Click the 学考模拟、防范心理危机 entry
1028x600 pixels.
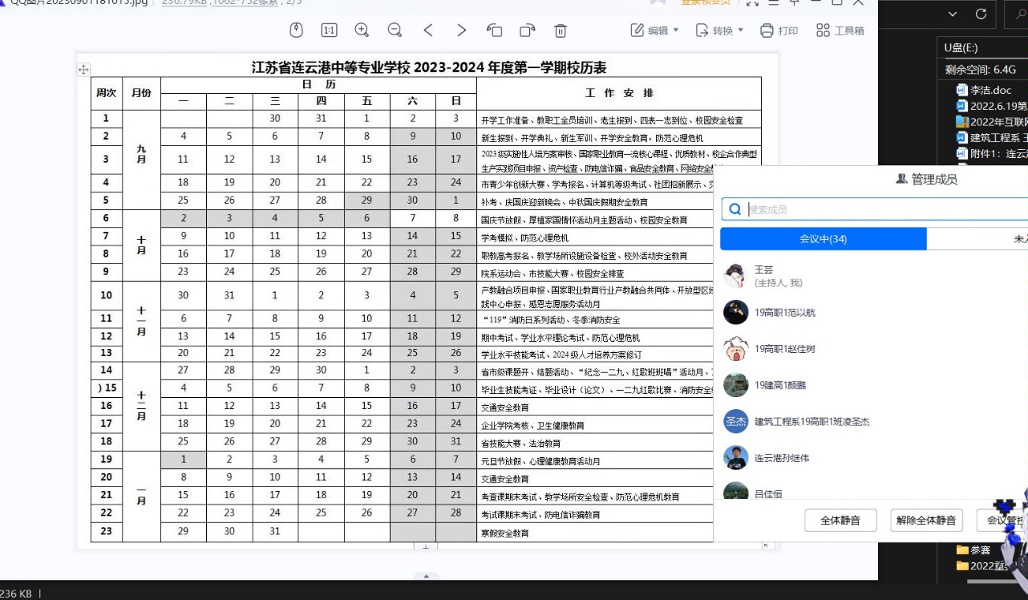pos(524,237)
